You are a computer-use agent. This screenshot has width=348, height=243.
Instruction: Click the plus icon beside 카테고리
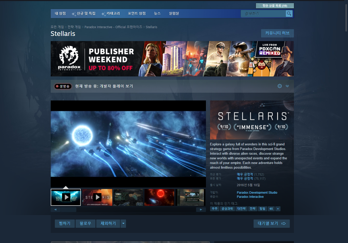tap(103, 14)
